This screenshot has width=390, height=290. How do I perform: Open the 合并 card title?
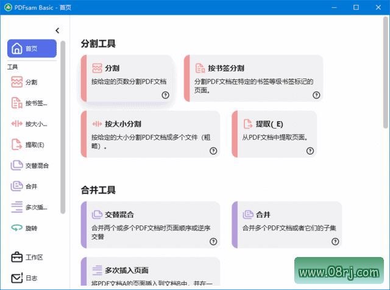pyautogui.click(x=263, y=214)
